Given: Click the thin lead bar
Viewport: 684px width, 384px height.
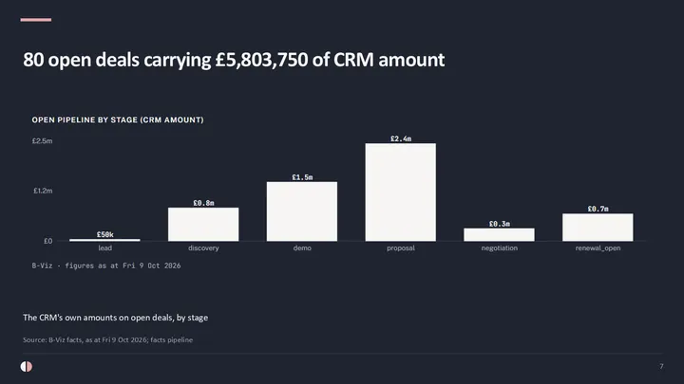Looking at the screenshot, I should (x=104, y=240).
